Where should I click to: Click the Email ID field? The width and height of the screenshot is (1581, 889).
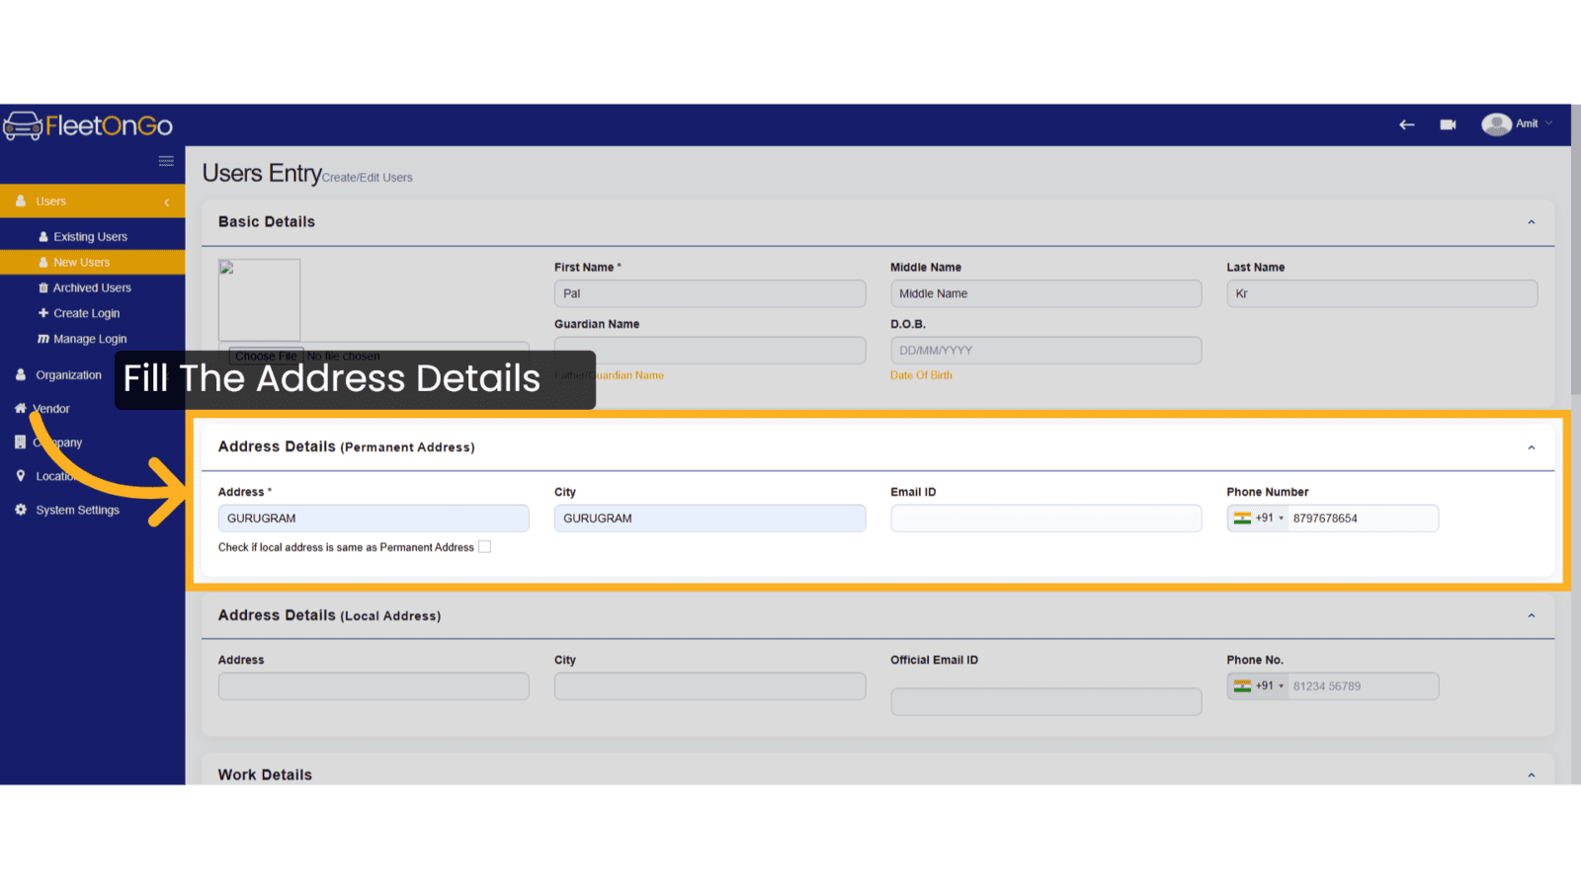point(1045,519)
